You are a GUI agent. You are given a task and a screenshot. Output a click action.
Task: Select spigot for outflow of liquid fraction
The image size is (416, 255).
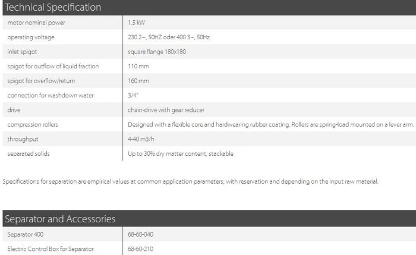[53, 66]
